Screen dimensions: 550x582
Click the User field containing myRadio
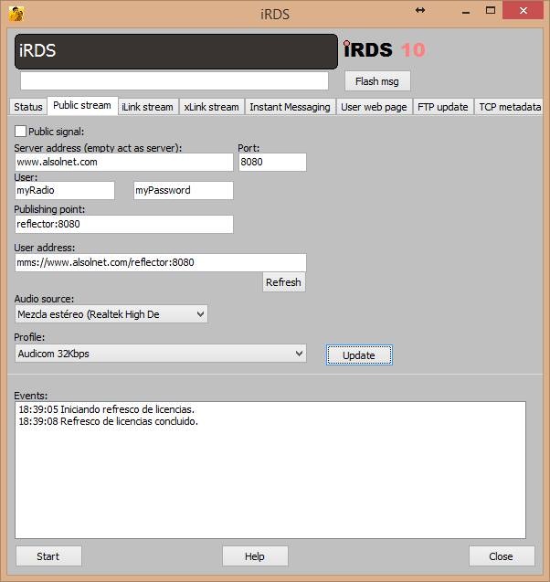(65, 190)
